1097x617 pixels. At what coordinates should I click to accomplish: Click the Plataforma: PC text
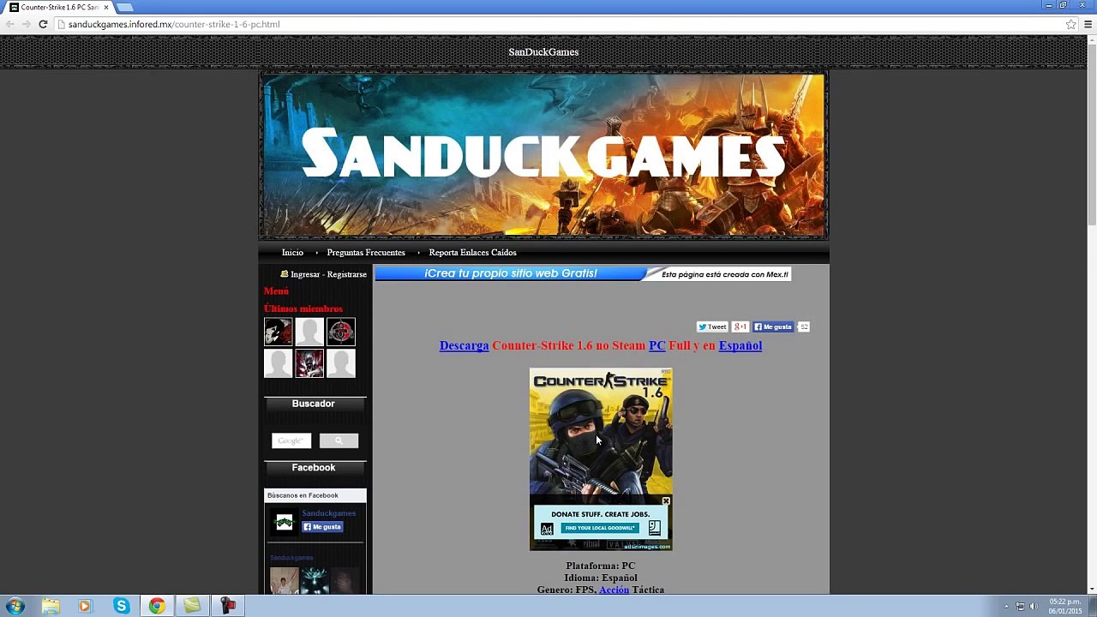click(x=600, y=566)
